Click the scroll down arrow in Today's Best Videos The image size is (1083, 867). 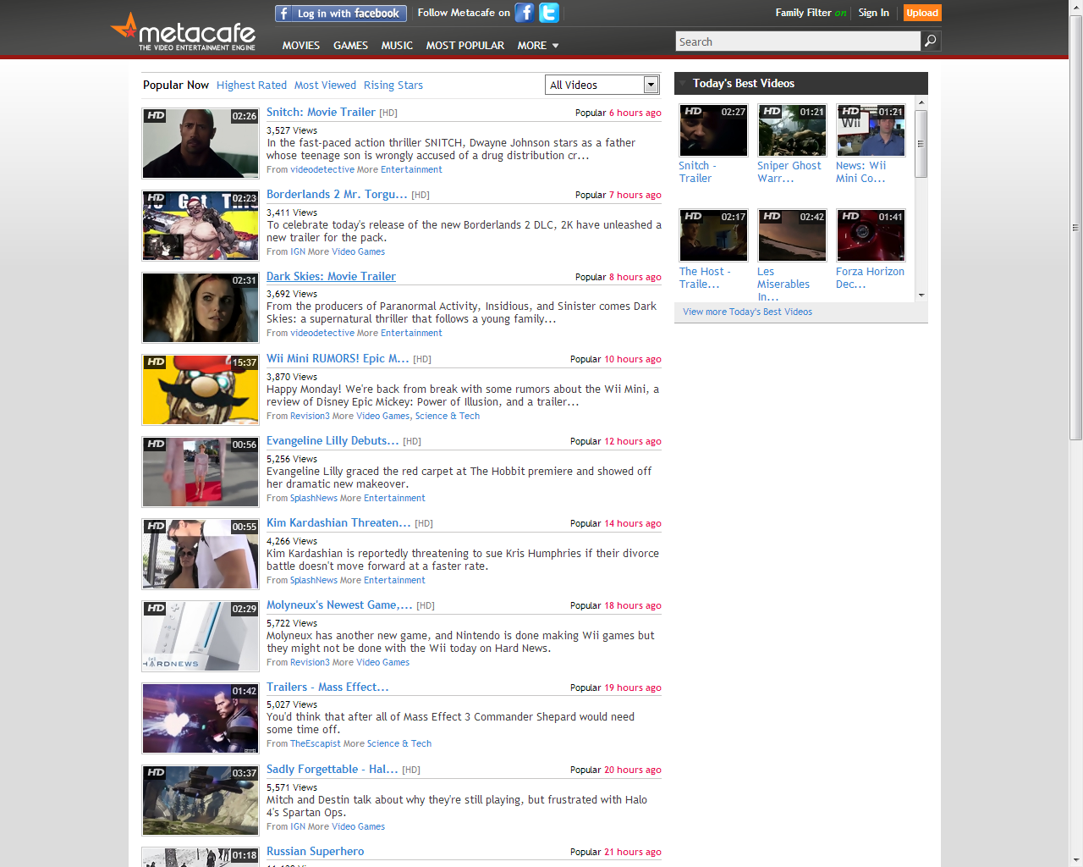(x=921, y=295)
